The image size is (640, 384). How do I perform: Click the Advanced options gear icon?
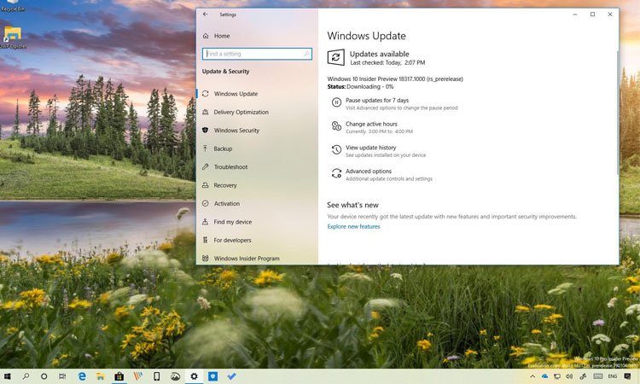336,174
